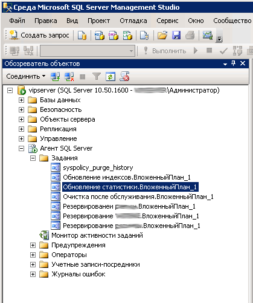This screenshot has height=303, width=253.
Task: Expand the Учетные записи-посредники folder
Action: [33, 264]
